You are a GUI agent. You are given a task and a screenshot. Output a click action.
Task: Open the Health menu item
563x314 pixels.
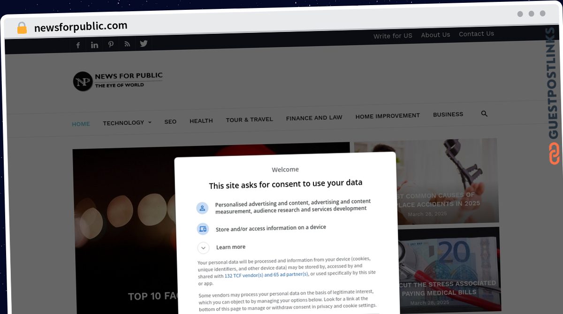click(201, 121)
